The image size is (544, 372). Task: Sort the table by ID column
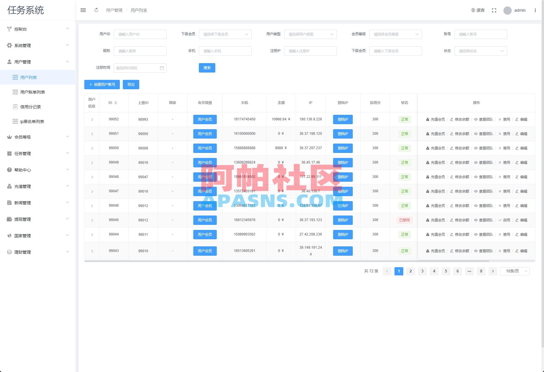116,103
